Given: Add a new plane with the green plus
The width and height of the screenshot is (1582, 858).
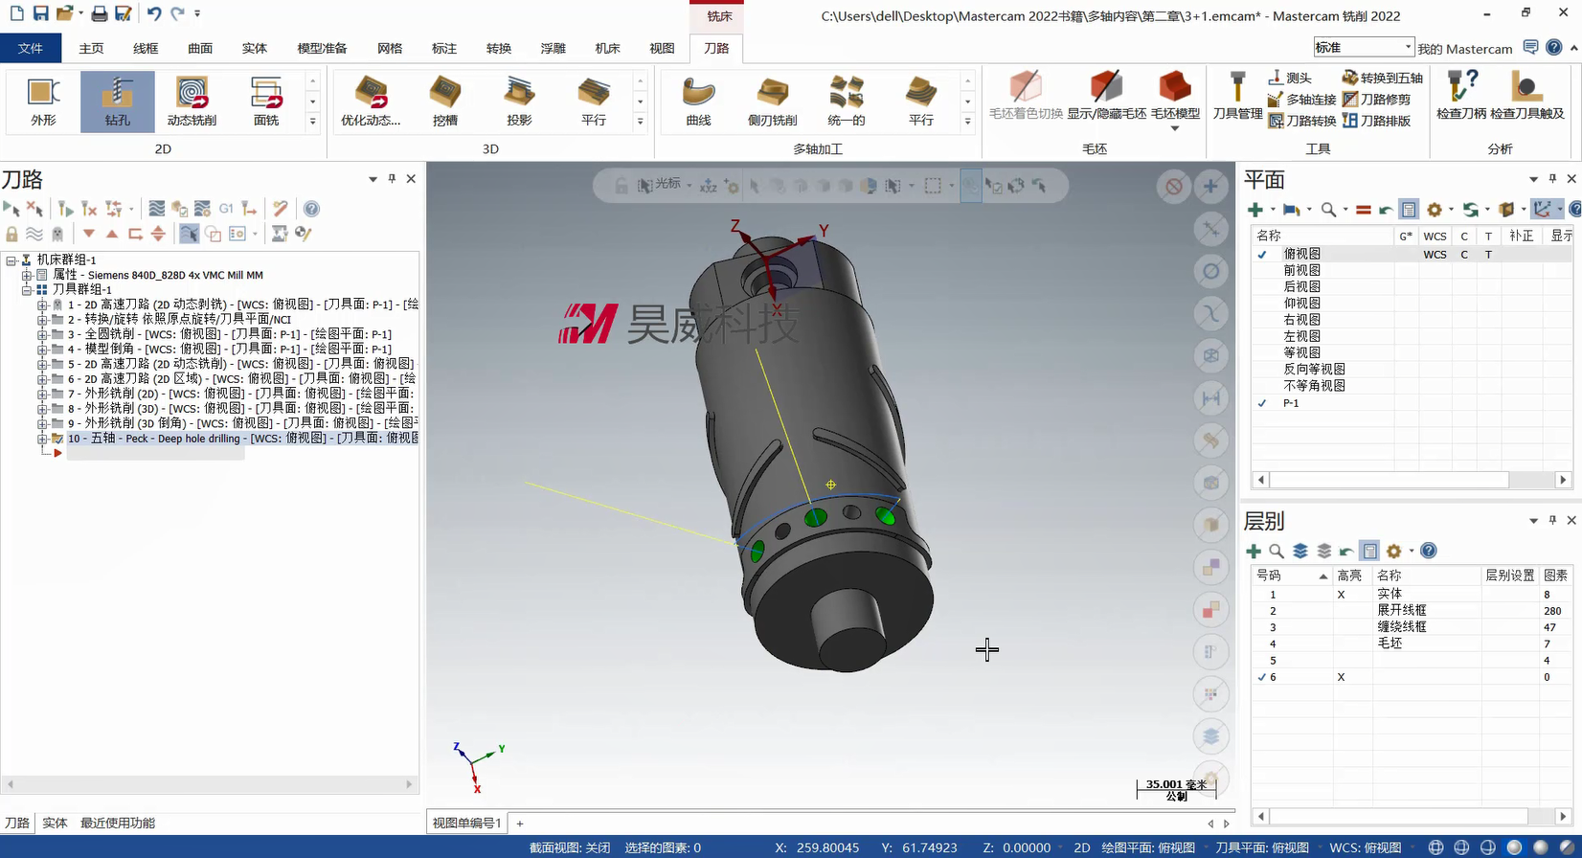Looking at the screenshot, I should pos(1254,210).
